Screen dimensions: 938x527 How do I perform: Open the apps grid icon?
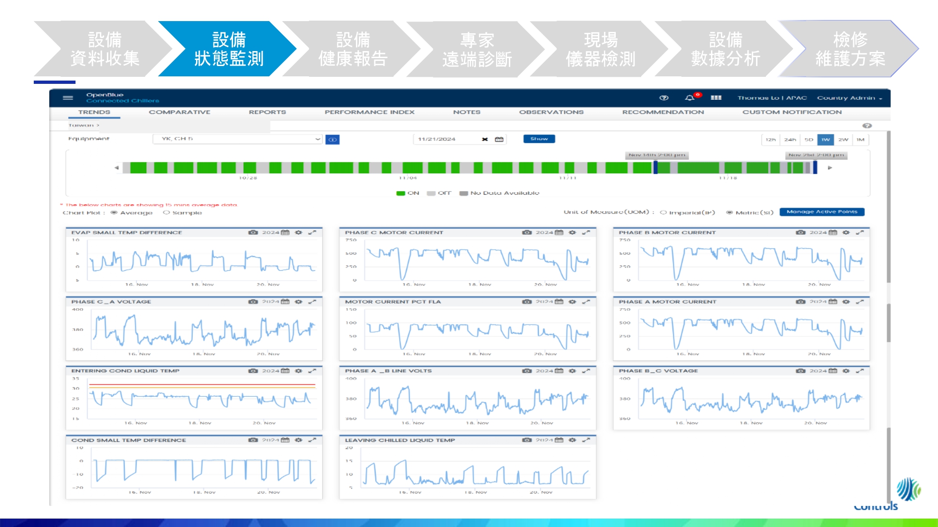click(x=716, y=98)
